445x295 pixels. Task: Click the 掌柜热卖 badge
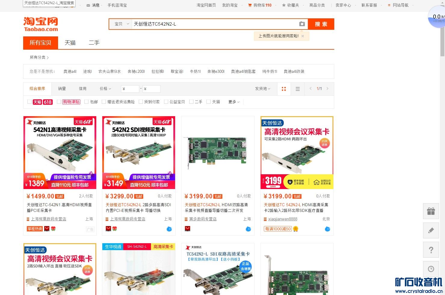[x=35, y=229]
